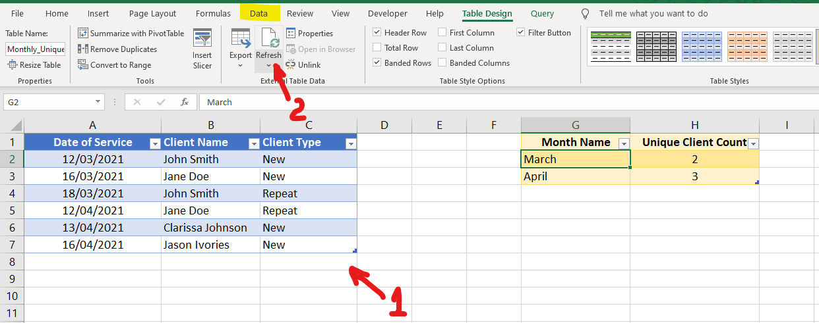Expand the Name Box dropdown arrow
Screen dimensions: 819x323
pyautogui.click(x=98, y=102)
